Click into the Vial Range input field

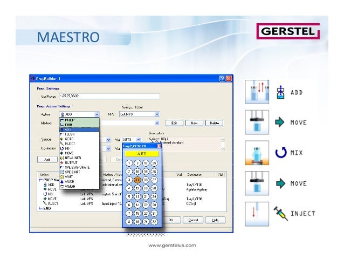pyautogui.click(x=109, y=96)
